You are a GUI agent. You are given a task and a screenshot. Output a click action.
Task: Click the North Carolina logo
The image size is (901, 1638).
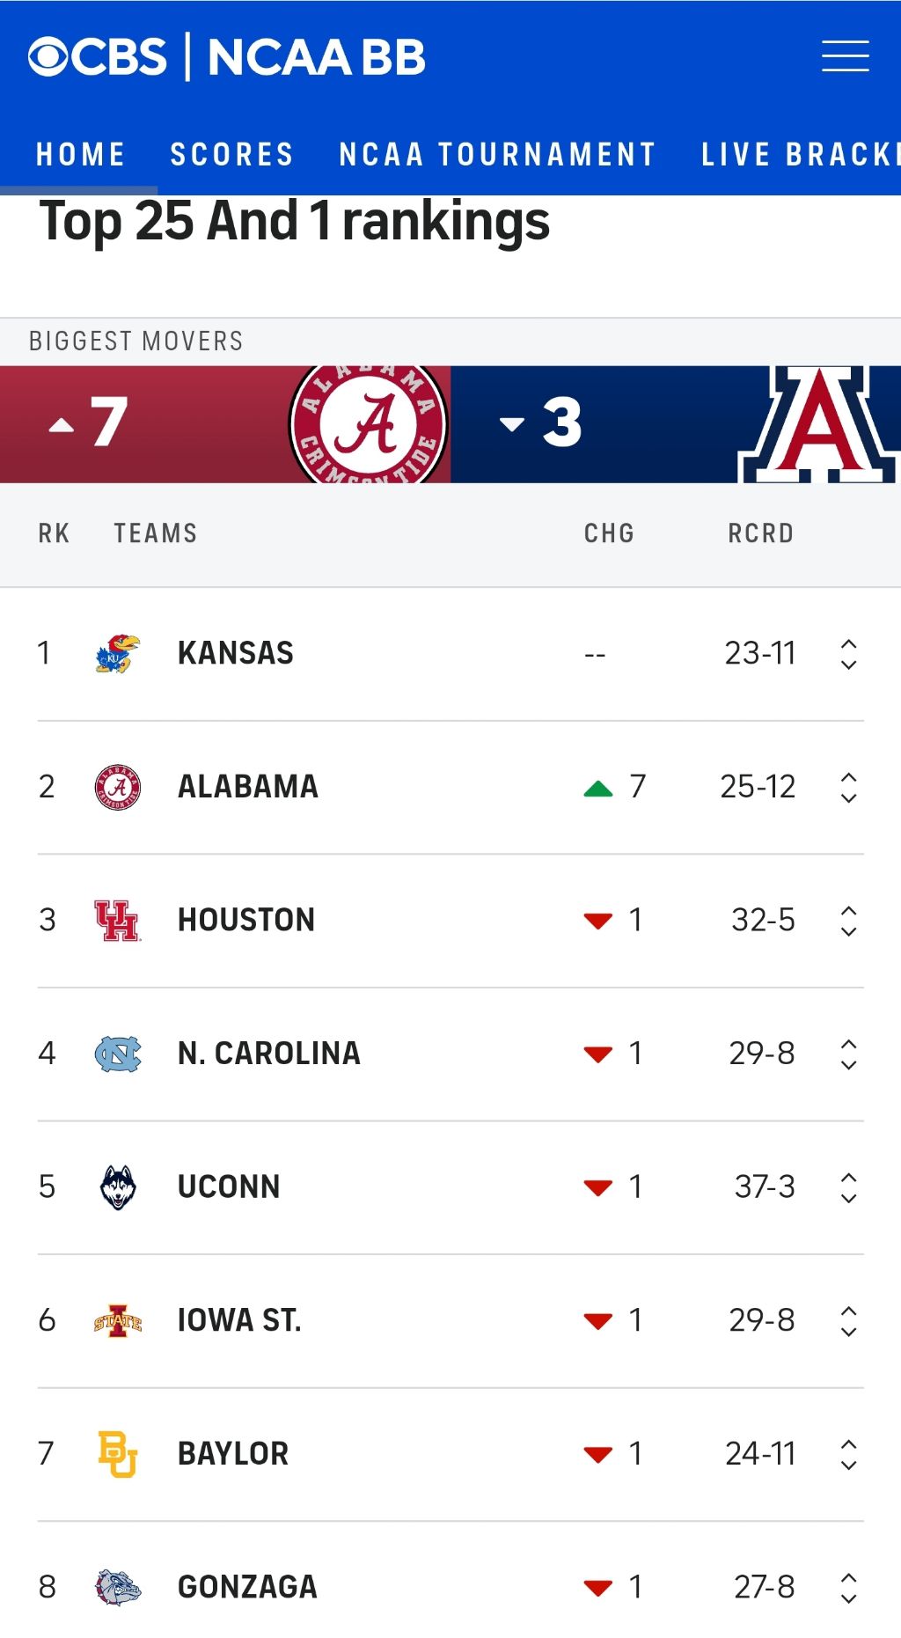[118, 1054]
